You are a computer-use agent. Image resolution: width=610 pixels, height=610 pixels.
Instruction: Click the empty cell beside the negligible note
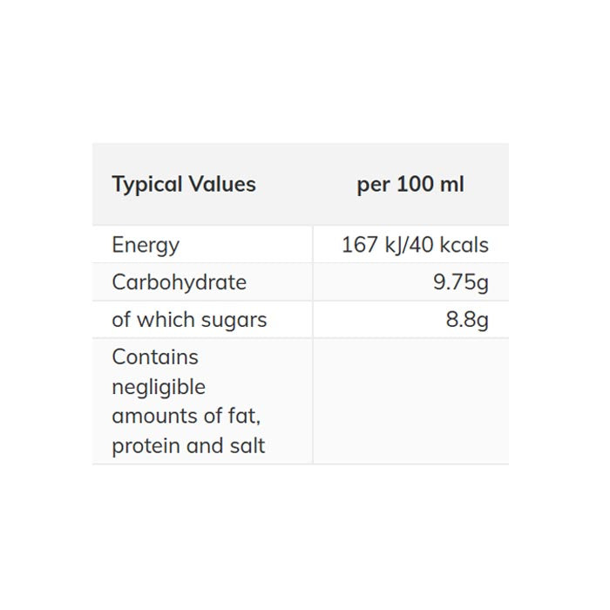pyautogui.click(x=410, y=401)
